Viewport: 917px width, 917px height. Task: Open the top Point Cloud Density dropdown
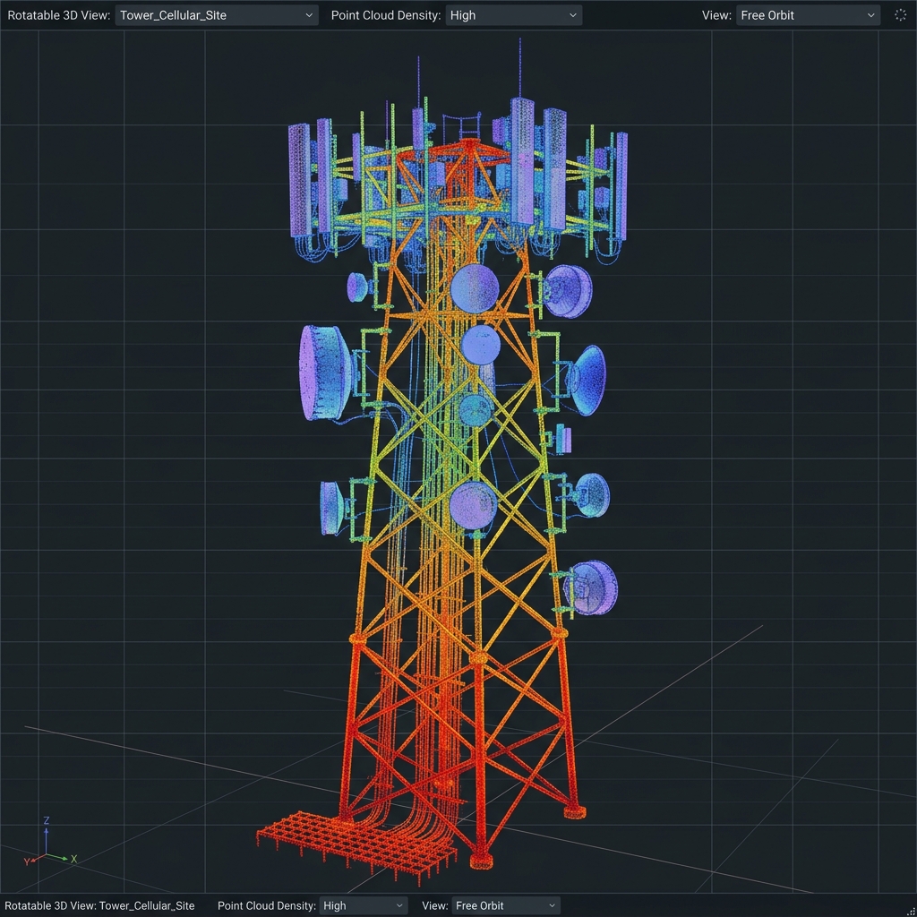[x=513, y=15]
